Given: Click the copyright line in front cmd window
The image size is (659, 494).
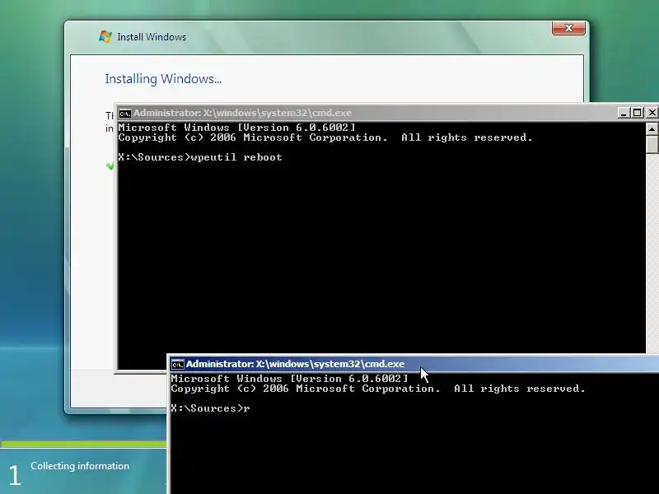Looking at the screenshot, I should coord(378,389).
